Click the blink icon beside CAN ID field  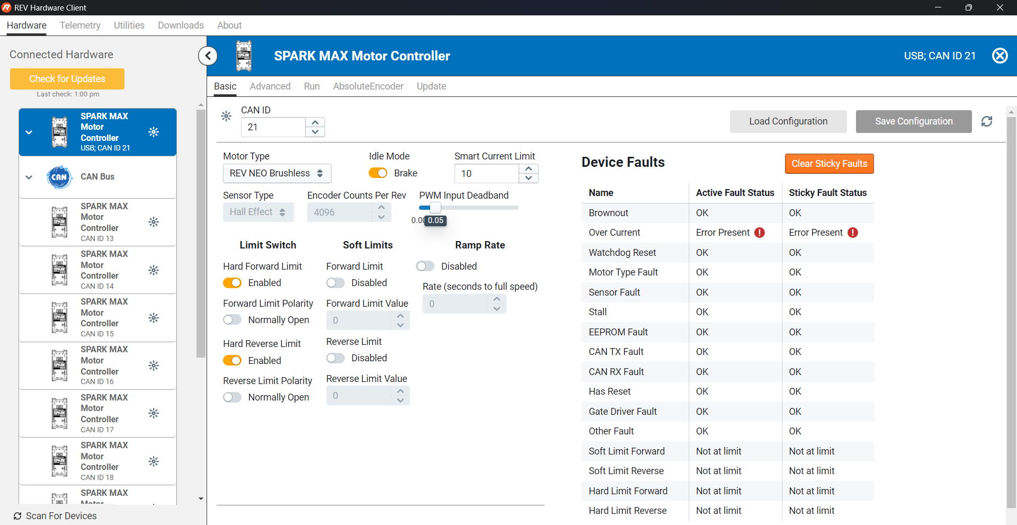[x=226, y=116]
